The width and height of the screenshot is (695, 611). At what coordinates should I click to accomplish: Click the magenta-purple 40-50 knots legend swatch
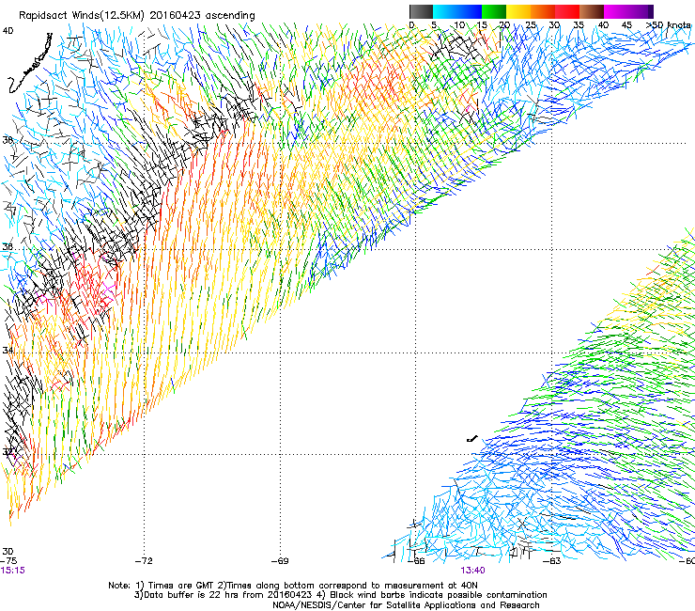628,11
